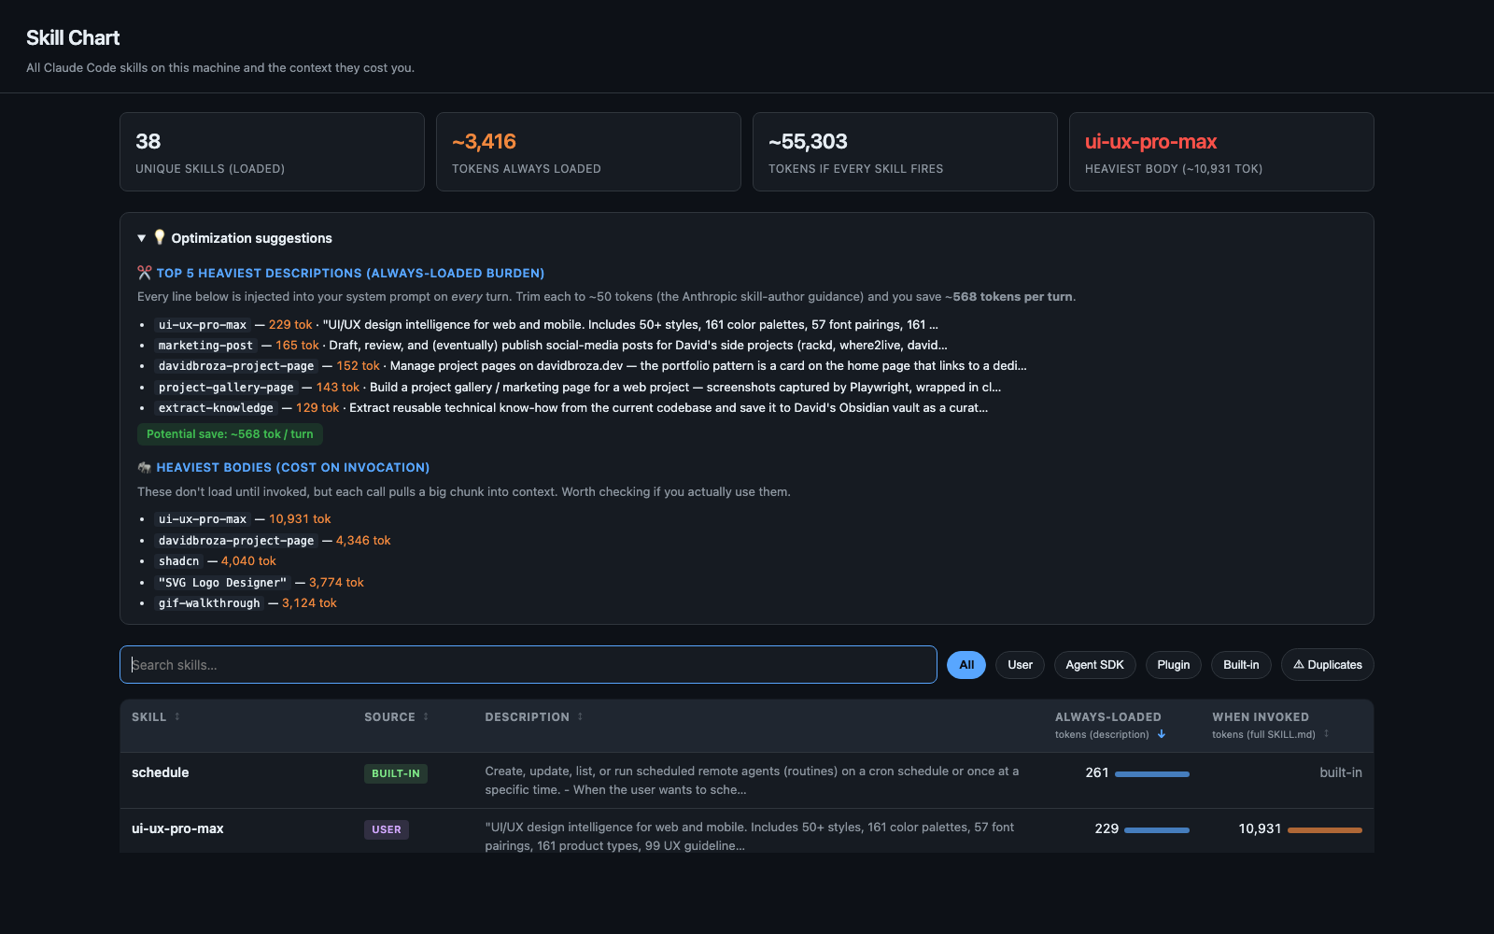This screenshot has height=934, width=1494.
Task: Click the ~3,416 Tokens Always Loaded card
Action: pos(588,152)
